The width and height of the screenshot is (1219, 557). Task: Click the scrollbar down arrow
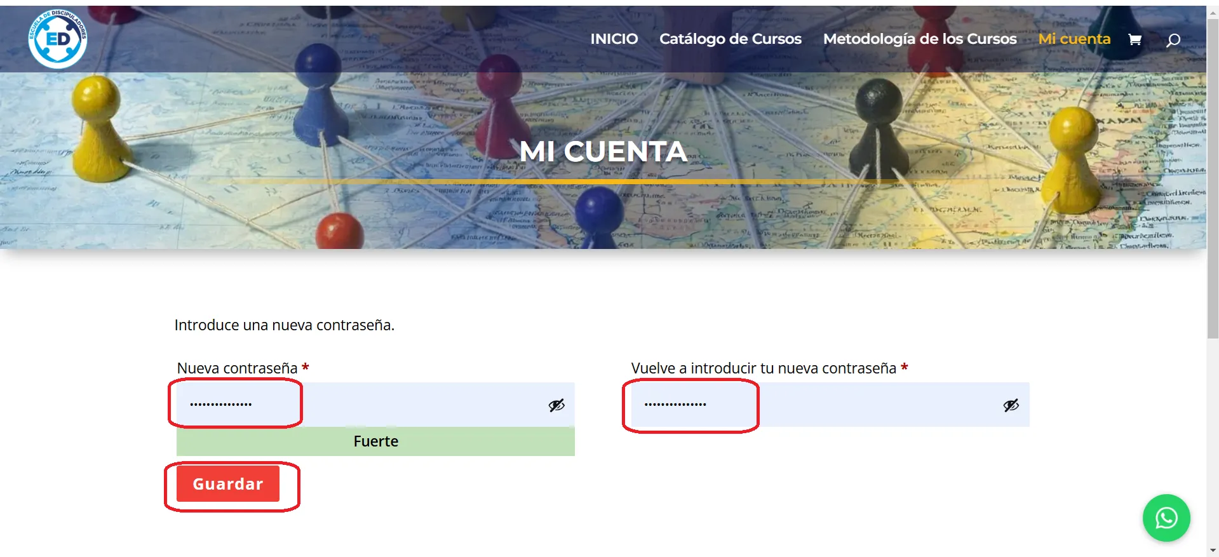pyautogui.click(x=1213, y=551)
